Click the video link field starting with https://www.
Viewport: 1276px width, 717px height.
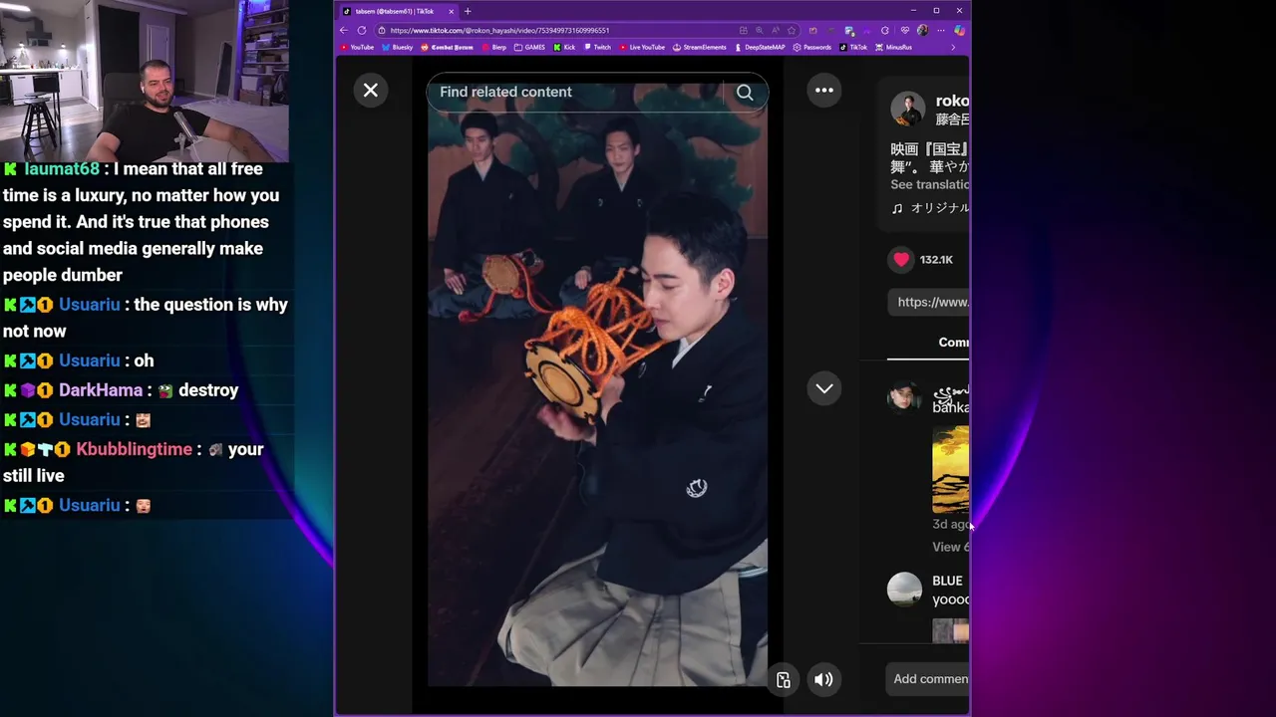click(x=928, y=302)
